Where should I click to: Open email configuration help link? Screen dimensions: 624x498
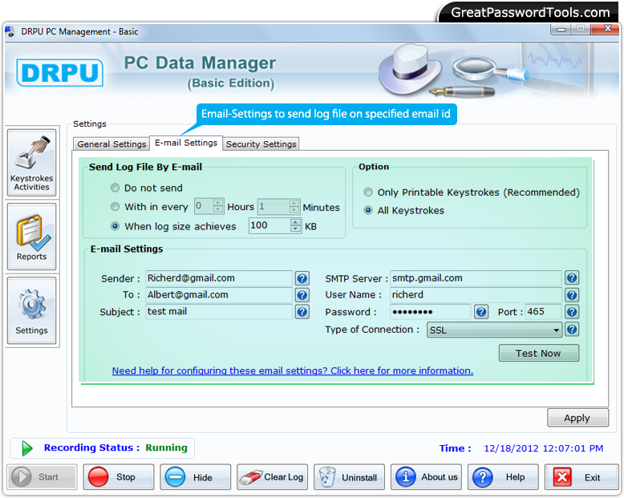(293, 370)
